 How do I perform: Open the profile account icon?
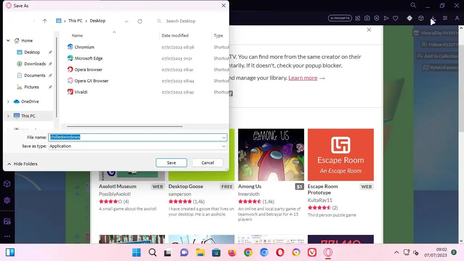pyautogui.click(x=457, y=18)
